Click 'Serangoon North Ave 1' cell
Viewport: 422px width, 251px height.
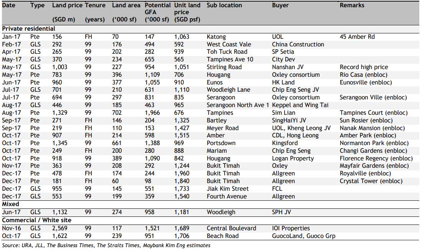[x=238, y=105]
